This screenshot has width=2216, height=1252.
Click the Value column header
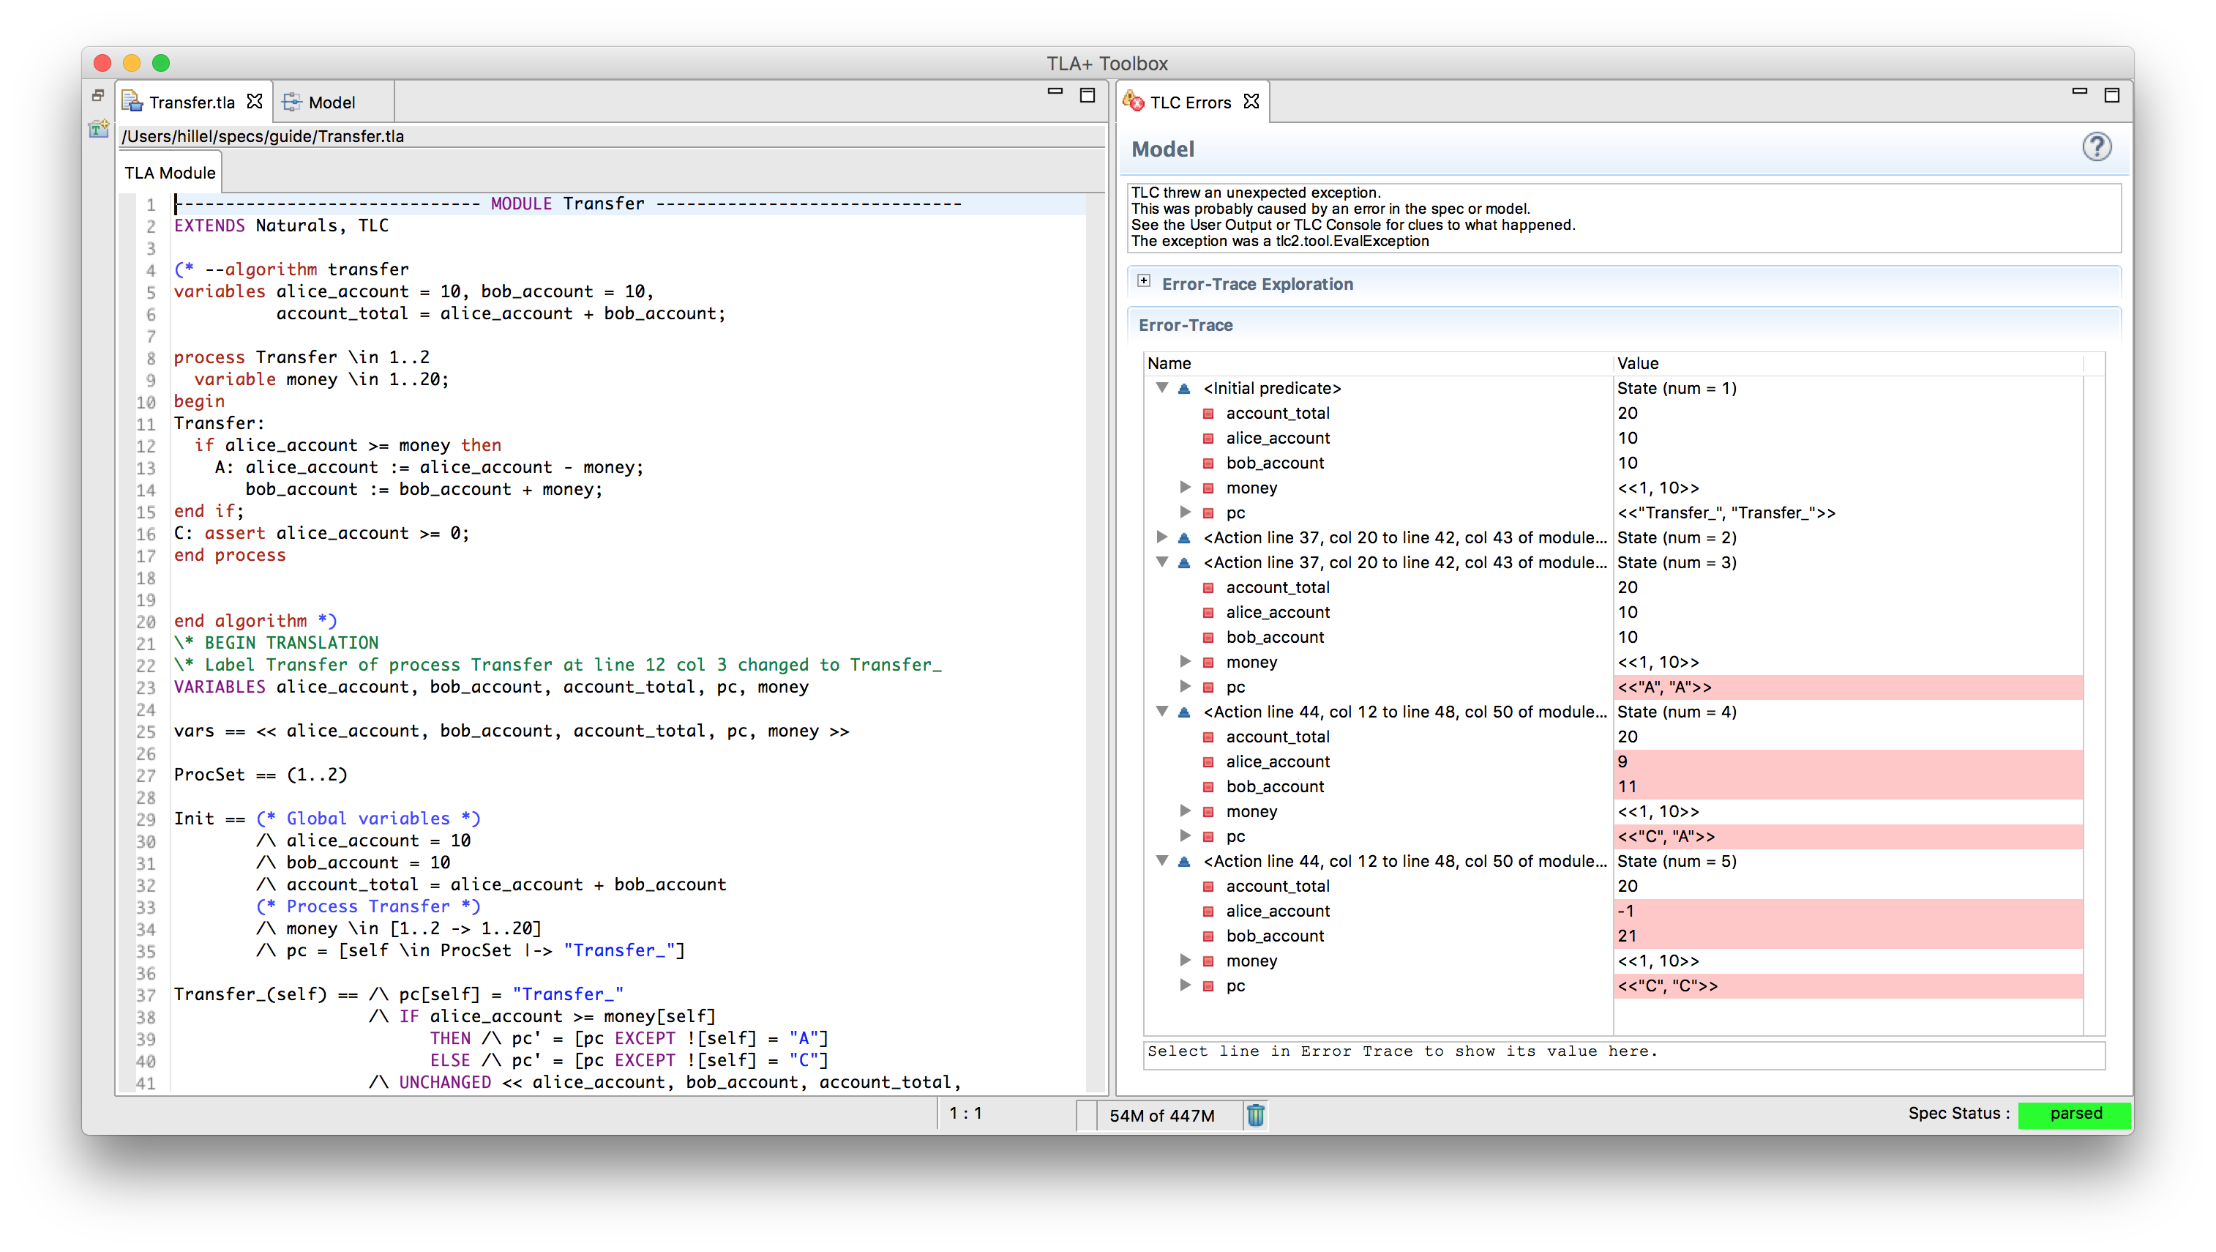(x=1638, y=363)
